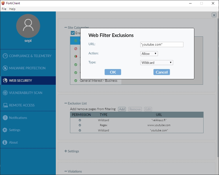Screen dimensions: 219x175
Task: Go to Compliance & Telemetry tab
Action: pos(28,56)
